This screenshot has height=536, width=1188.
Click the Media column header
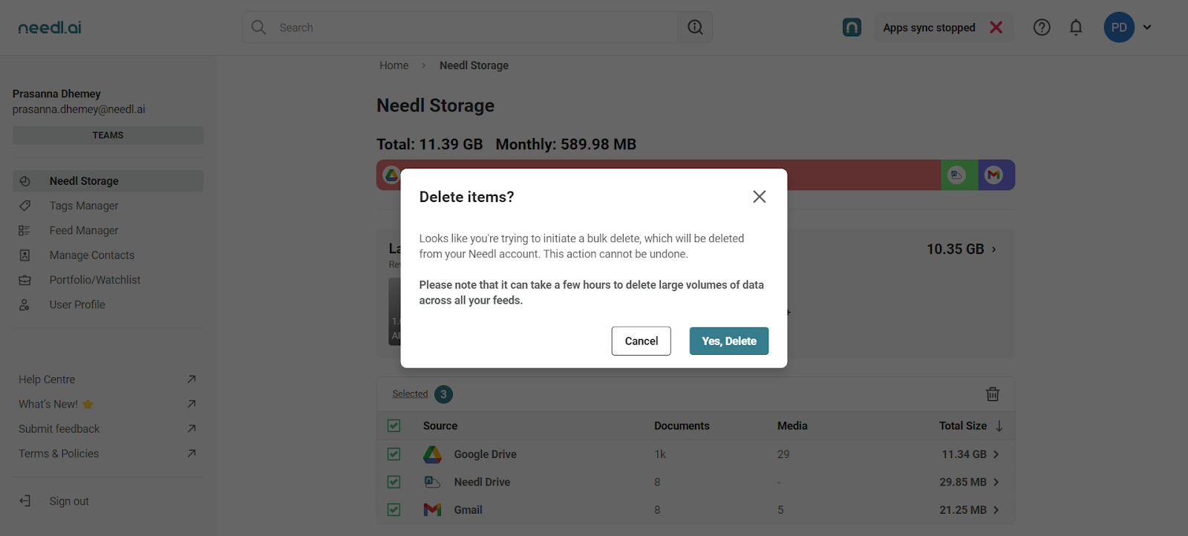(792, 426)
